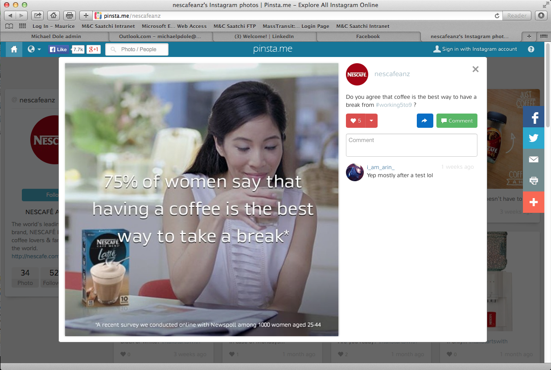The width and height of the screenshot is (551, 370).
Task: Switch to Facebook tab
Action: pos(368,37)
